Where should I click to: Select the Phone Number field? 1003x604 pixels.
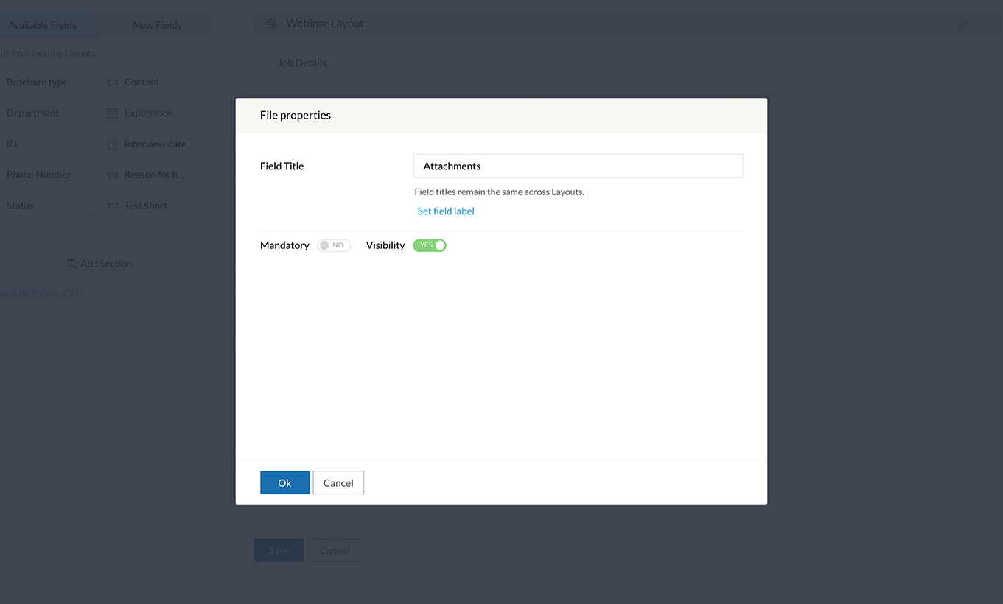46,175
